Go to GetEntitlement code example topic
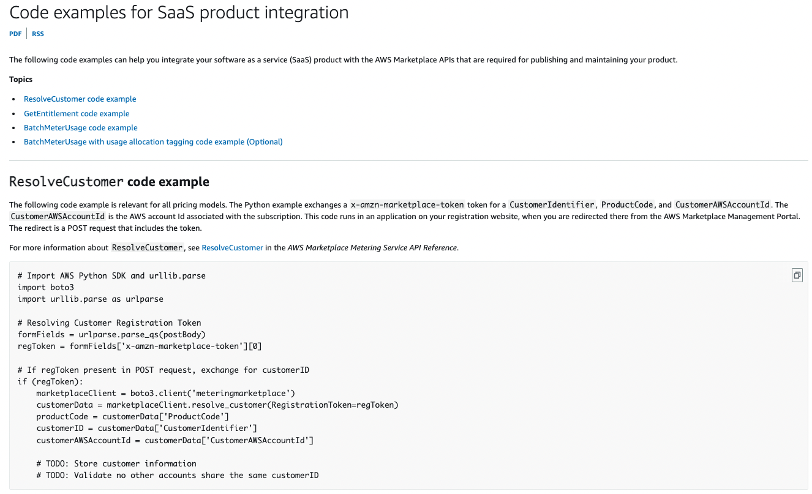The height and width of the screenshot is (494, 812). (77, 114)
